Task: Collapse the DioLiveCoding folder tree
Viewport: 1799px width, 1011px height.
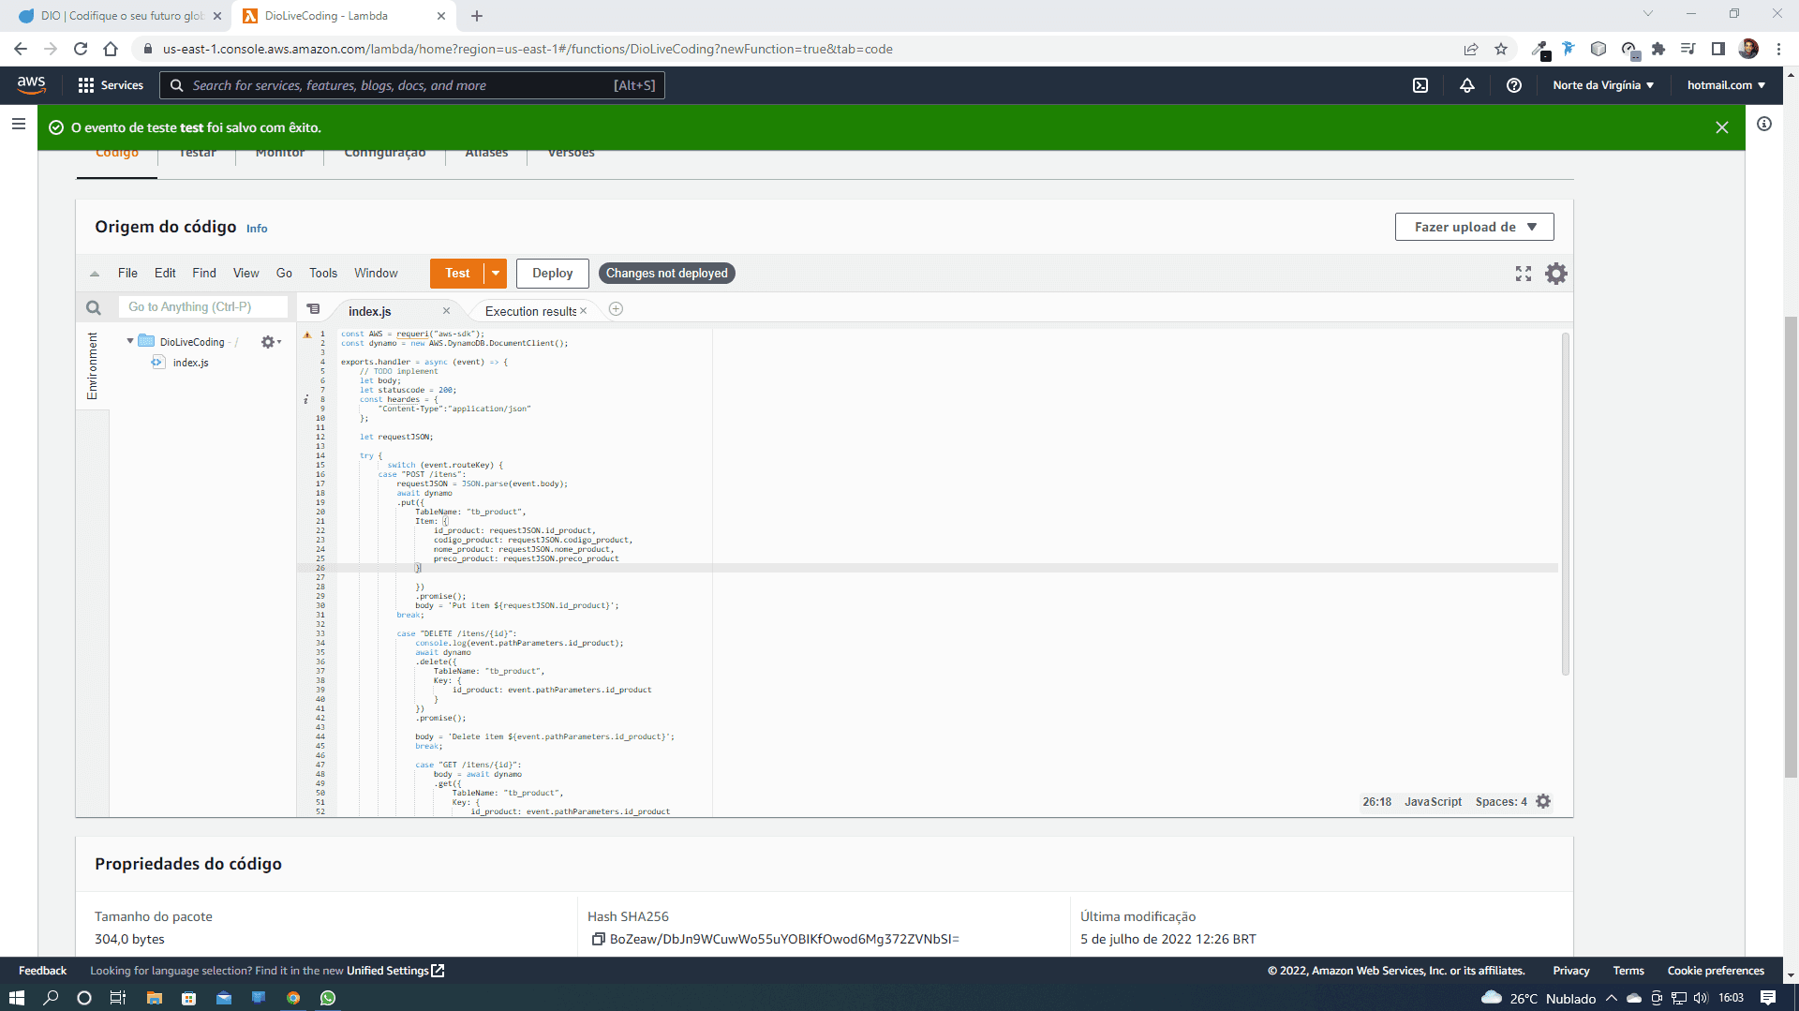Action: 130,342
